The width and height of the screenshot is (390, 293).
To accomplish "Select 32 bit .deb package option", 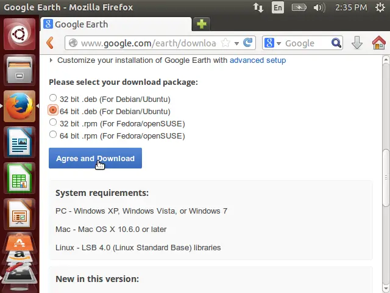I will pyautogui.click(x=53, y=98).
